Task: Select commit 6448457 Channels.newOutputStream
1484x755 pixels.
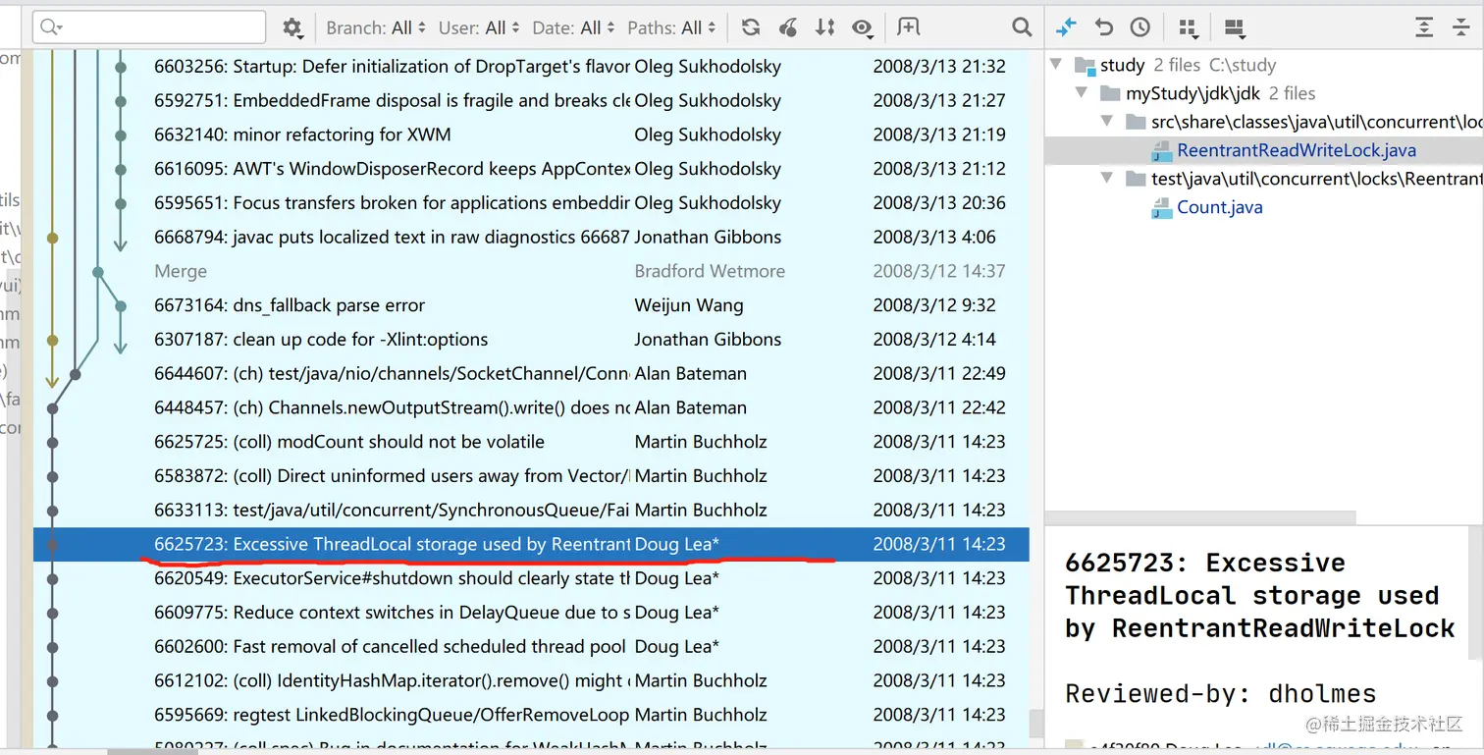Action: (x=531, y=407)
